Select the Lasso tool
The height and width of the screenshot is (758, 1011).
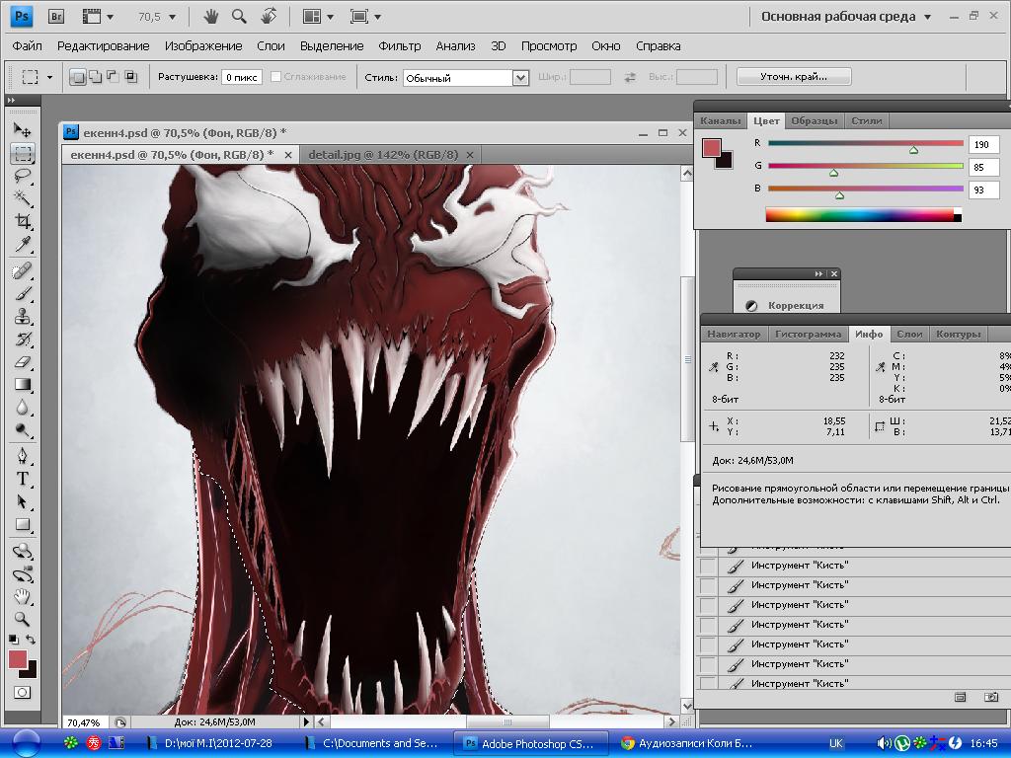coord(23,176)
